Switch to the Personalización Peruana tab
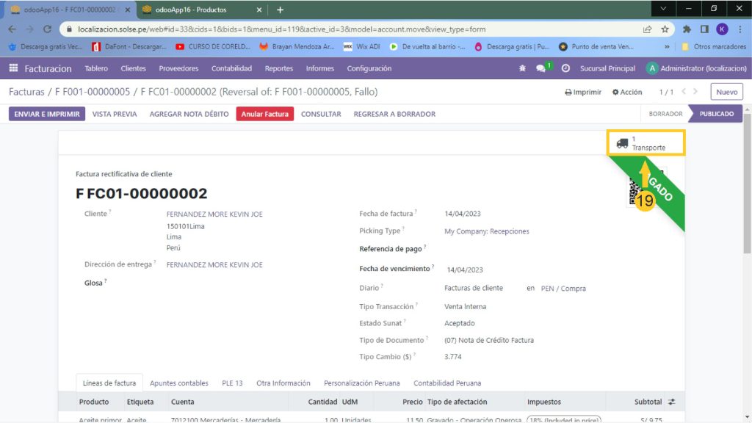This screenshot has height=423, width=752. click(x=361, y=383)
